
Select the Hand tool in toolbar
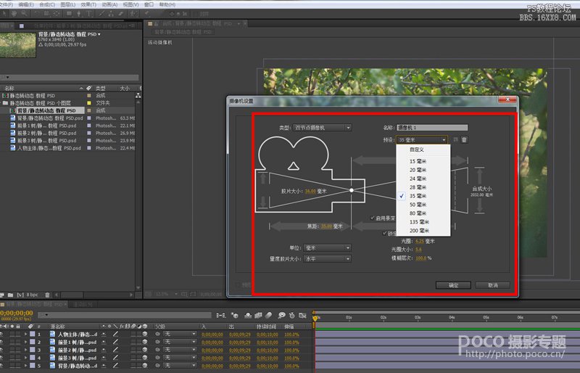[14, 14]
